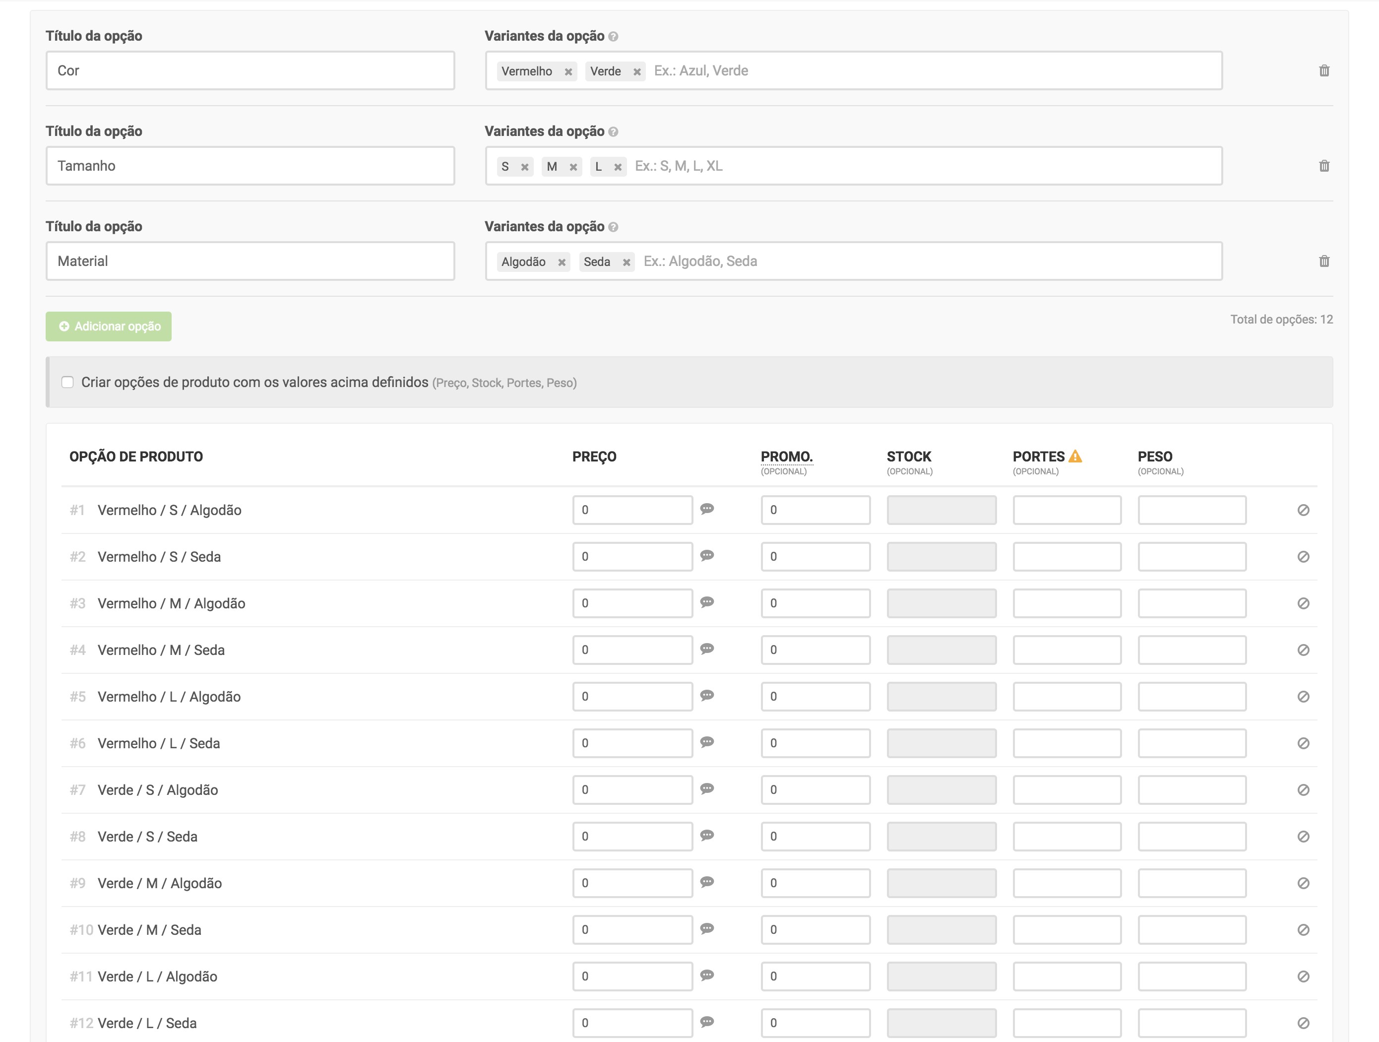This screenshot has height=1042, width=1379.
Task: Click portes field for Vermelho / L / Seda
Action: 1066,743
